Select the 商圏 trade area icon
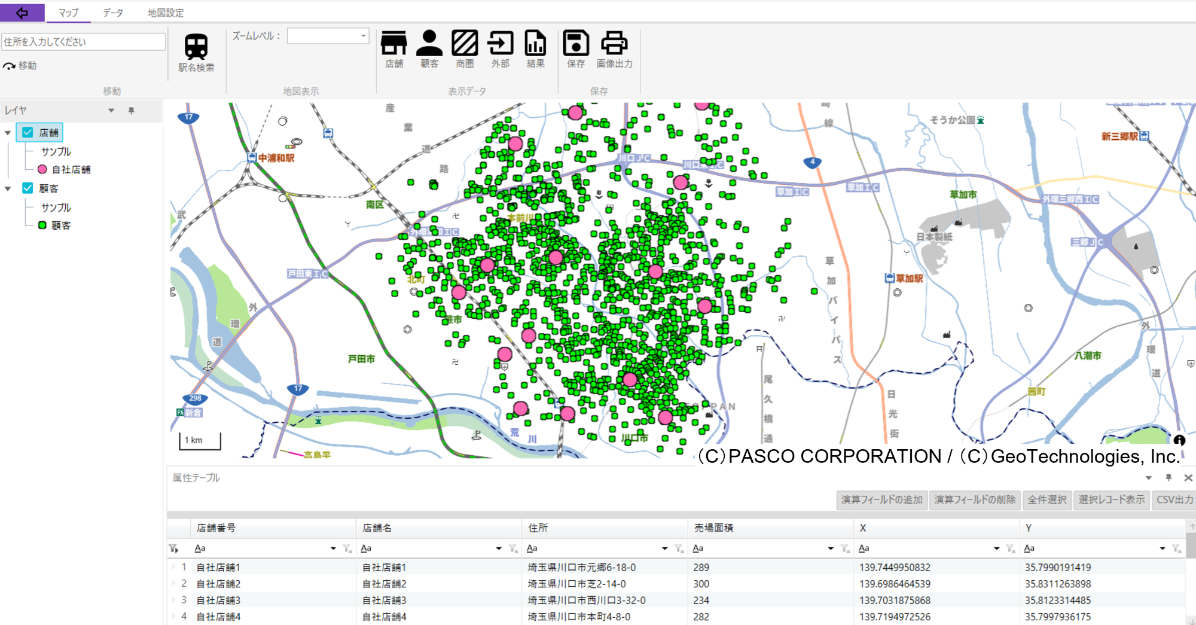Screen dimensions: 1196x625 [465, 44]
